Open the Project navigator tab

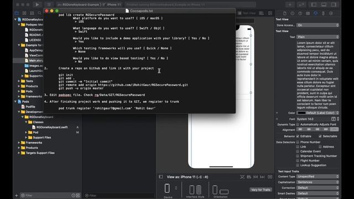17,13
